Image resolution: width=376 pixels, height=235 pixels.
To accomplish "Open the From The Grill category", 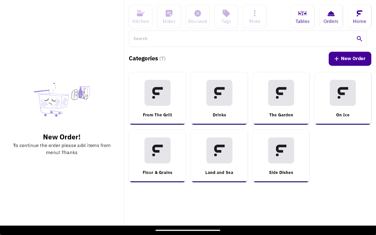I will [157, 98].
